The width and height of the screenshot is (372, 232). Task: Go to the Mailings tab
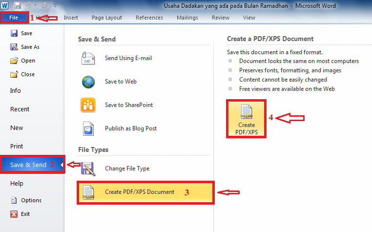tap(187, 18)
